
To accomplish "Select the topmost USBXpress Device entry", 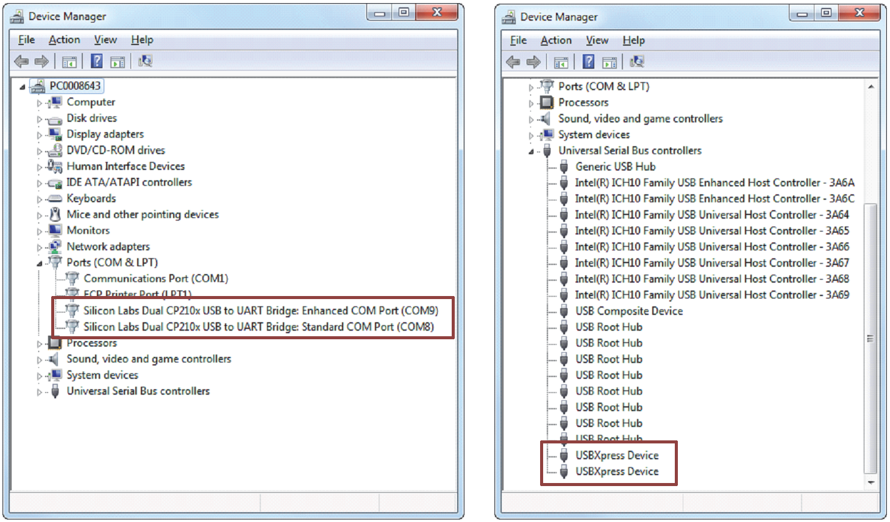I will click(616, 456).
